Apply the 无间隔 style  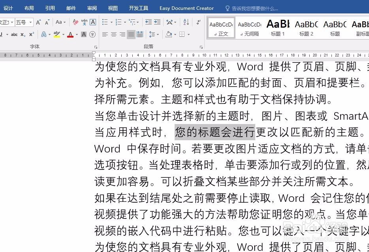[249, 28]
